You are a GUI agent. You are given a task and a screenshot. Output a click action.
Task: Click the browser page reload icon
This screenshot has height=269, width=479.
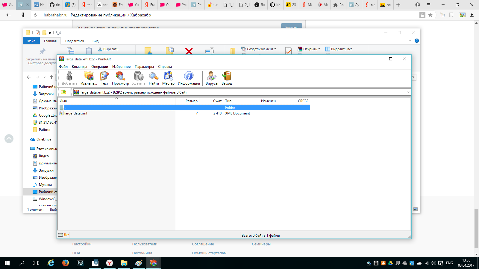click(35, 15)
